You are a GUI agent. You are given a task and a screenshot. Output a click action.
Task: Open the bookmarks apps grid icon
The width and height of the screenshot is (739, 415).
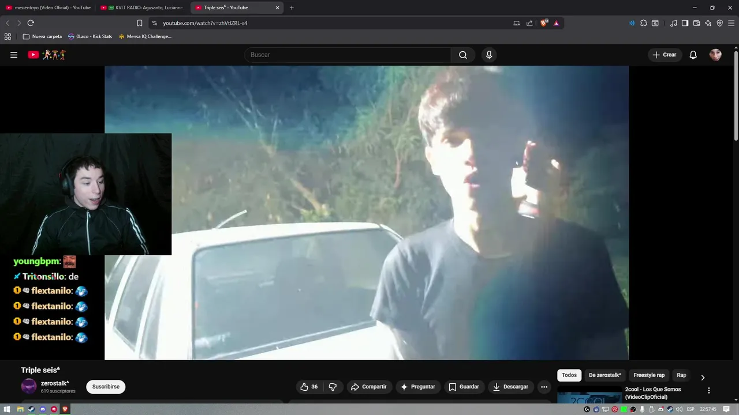[8, 36]
